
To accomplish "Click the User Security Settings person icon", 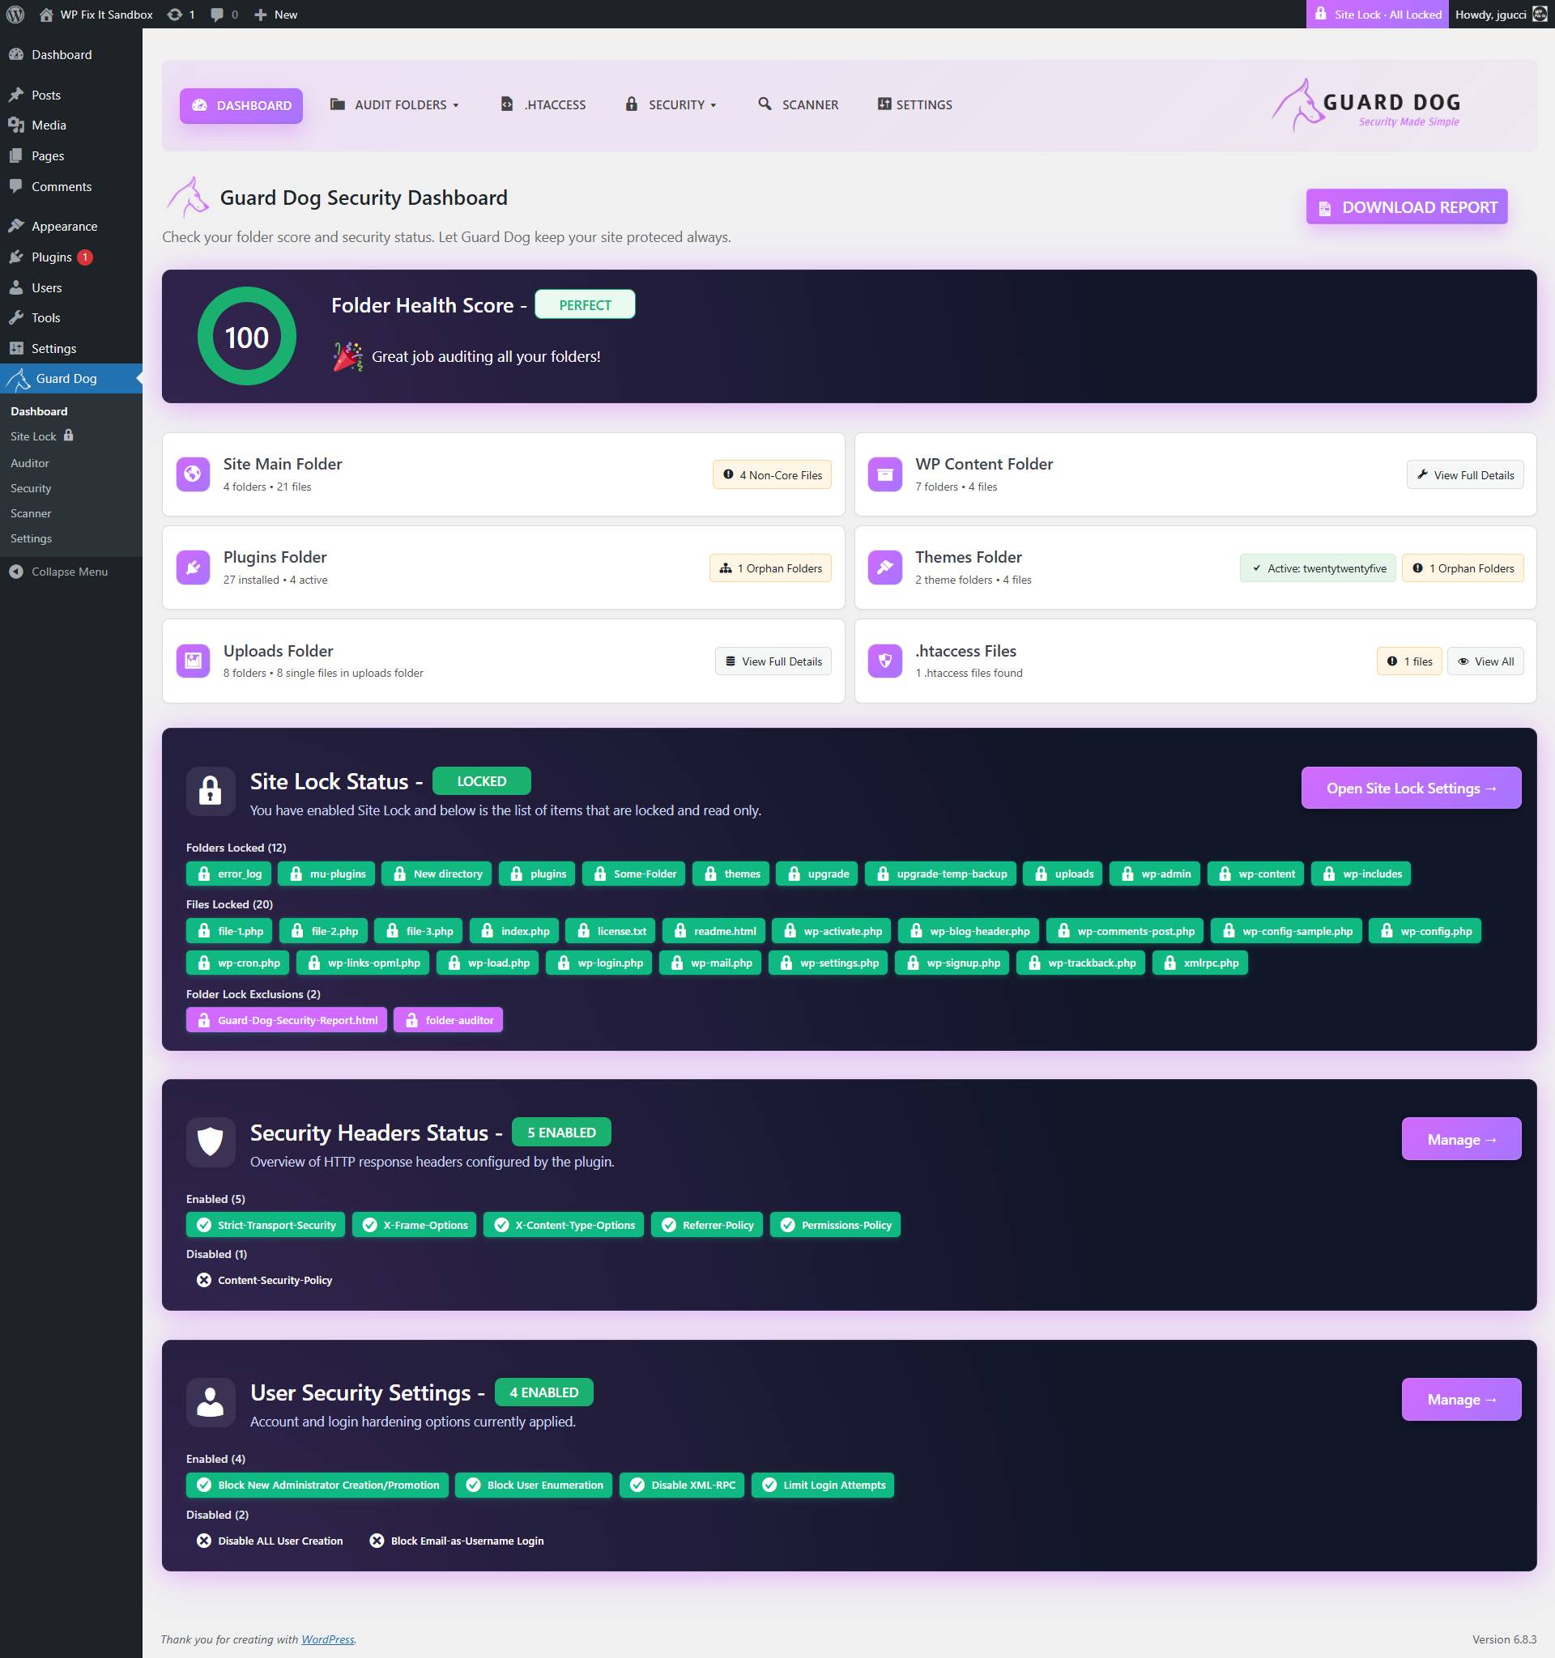I will pyautogui.click(x=211, y=1401).
